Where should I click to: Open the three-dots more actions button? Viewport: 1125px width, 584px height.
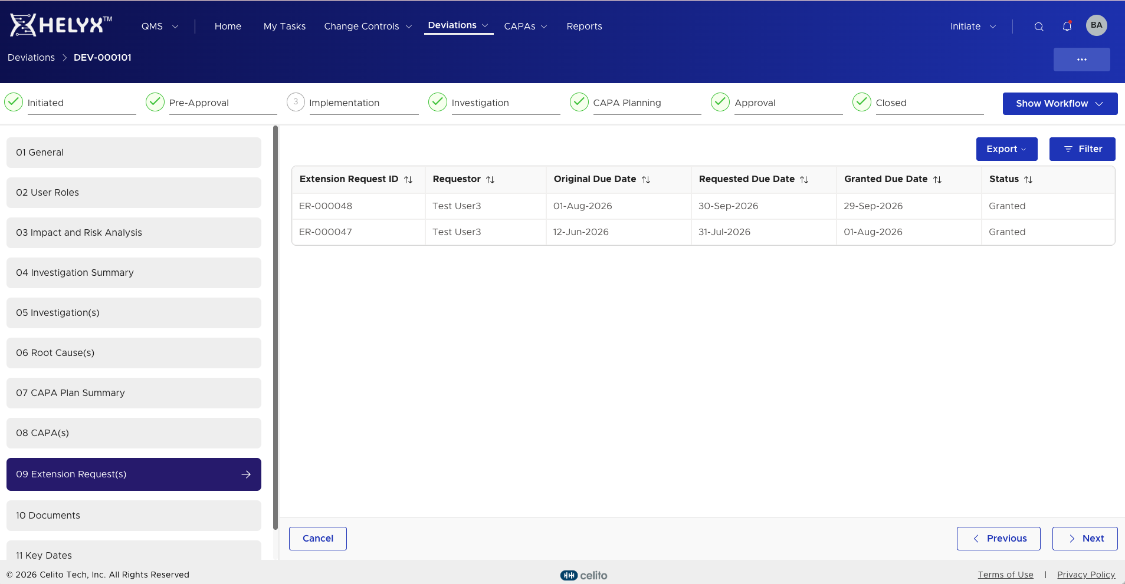[x=1082, y=60]
